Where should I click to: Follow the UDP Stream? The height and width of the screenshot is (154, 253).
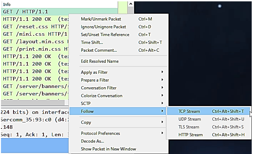pyautogui.click(x=208, y=119)
